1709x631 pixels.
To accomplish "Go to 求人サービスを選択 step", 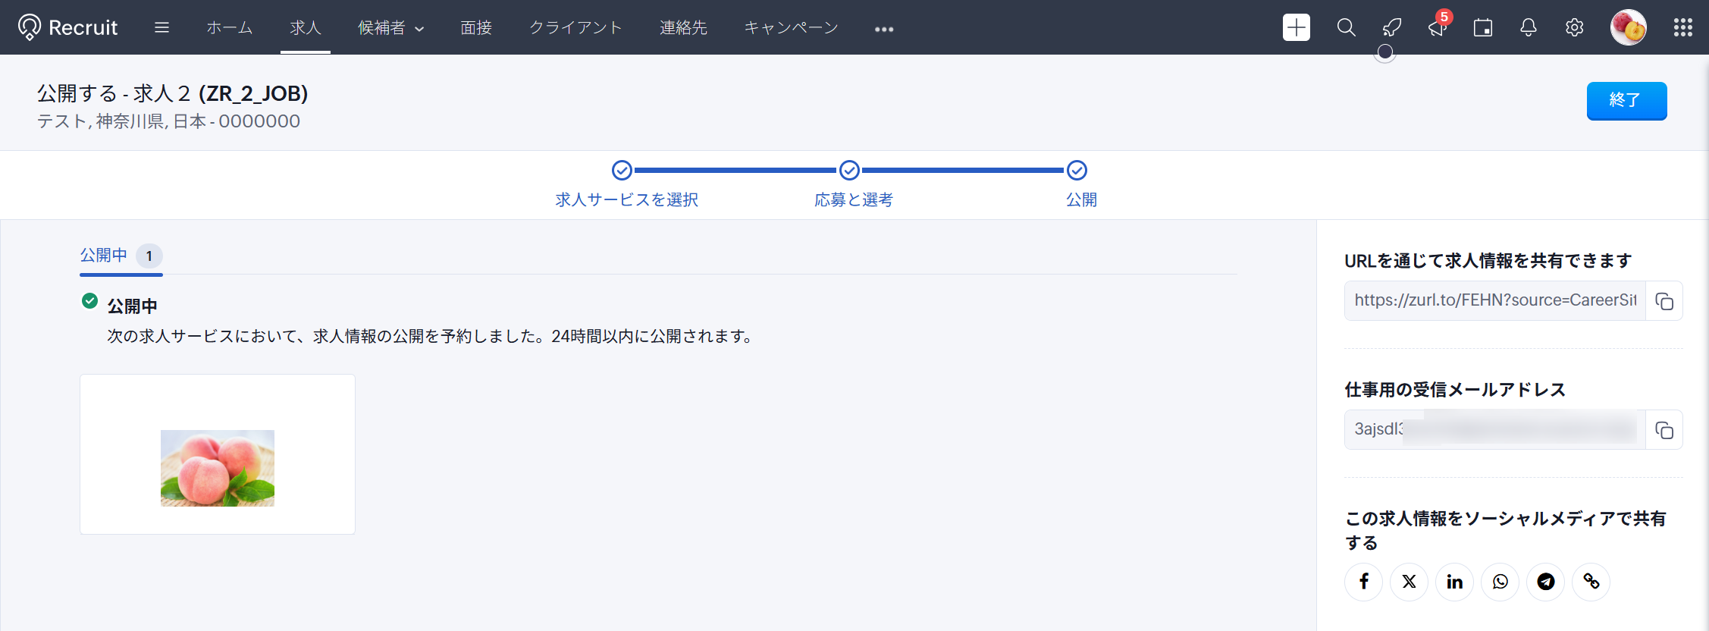I will click(626, 199).
